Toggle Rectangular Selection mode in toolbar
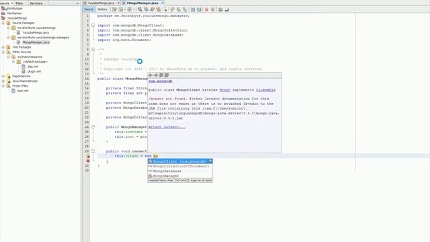430x242 pixels. click(165, 9)
